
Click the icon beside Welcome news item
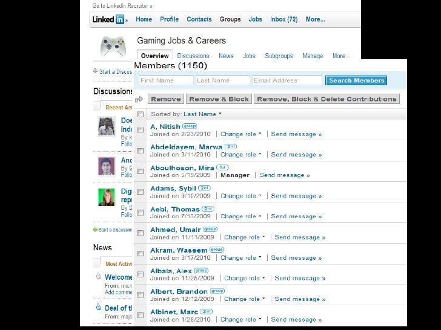[98, 276]
